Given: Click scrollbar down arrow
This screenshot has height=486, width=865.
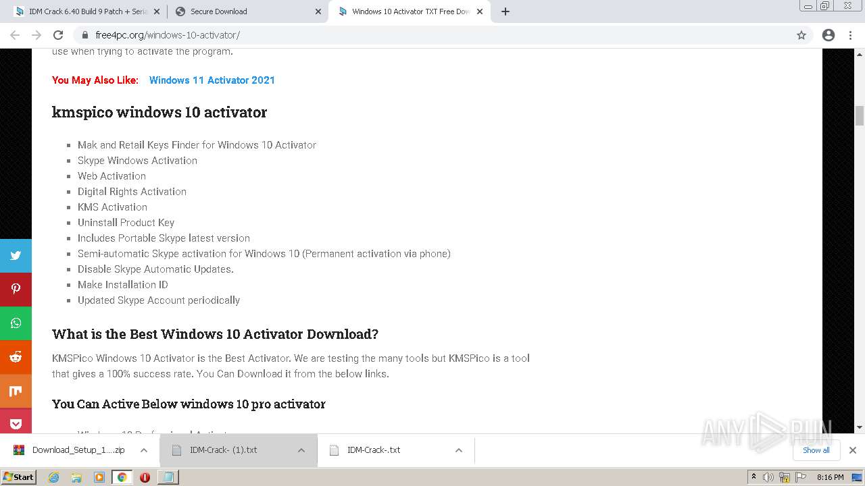Looking at the screenshot, I should 860,427.
